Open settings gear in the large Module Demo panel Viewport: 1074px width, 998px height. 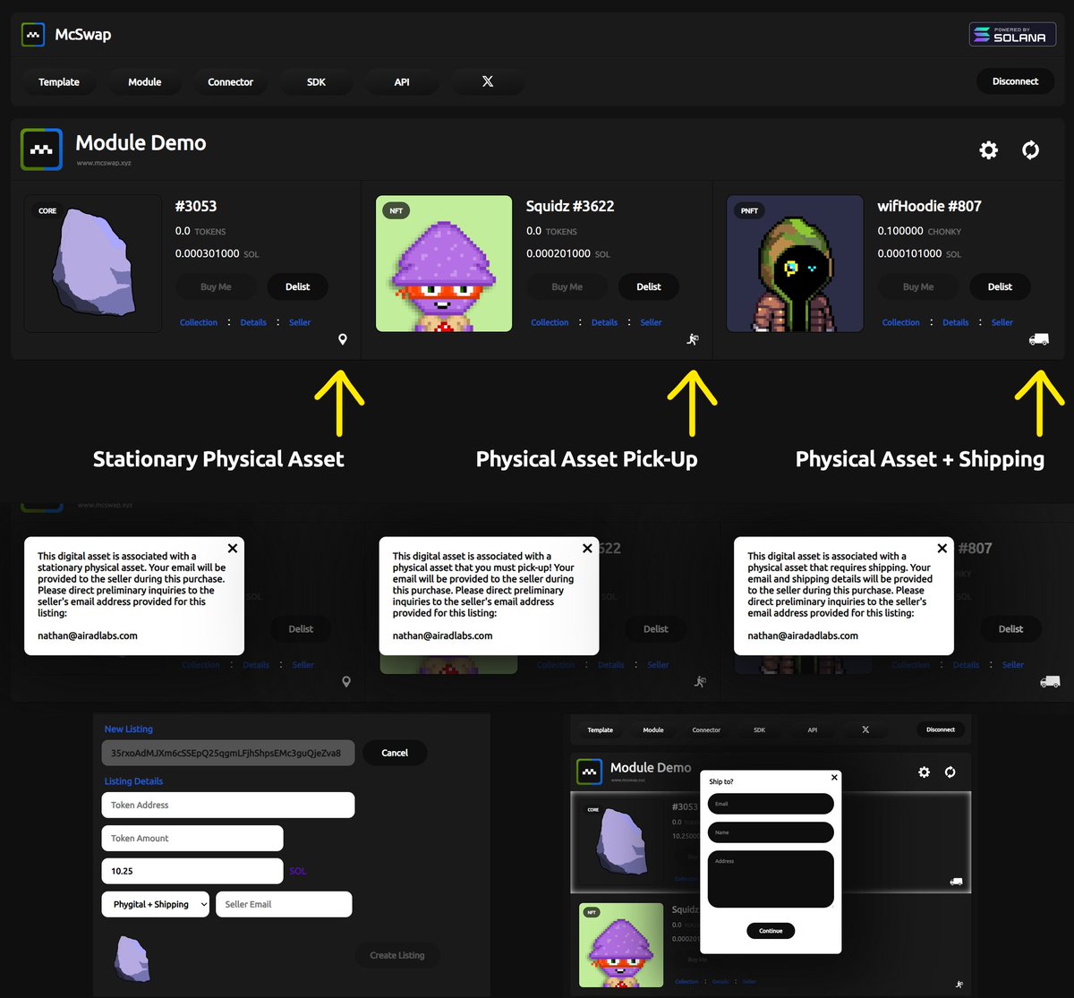point(988,149)
